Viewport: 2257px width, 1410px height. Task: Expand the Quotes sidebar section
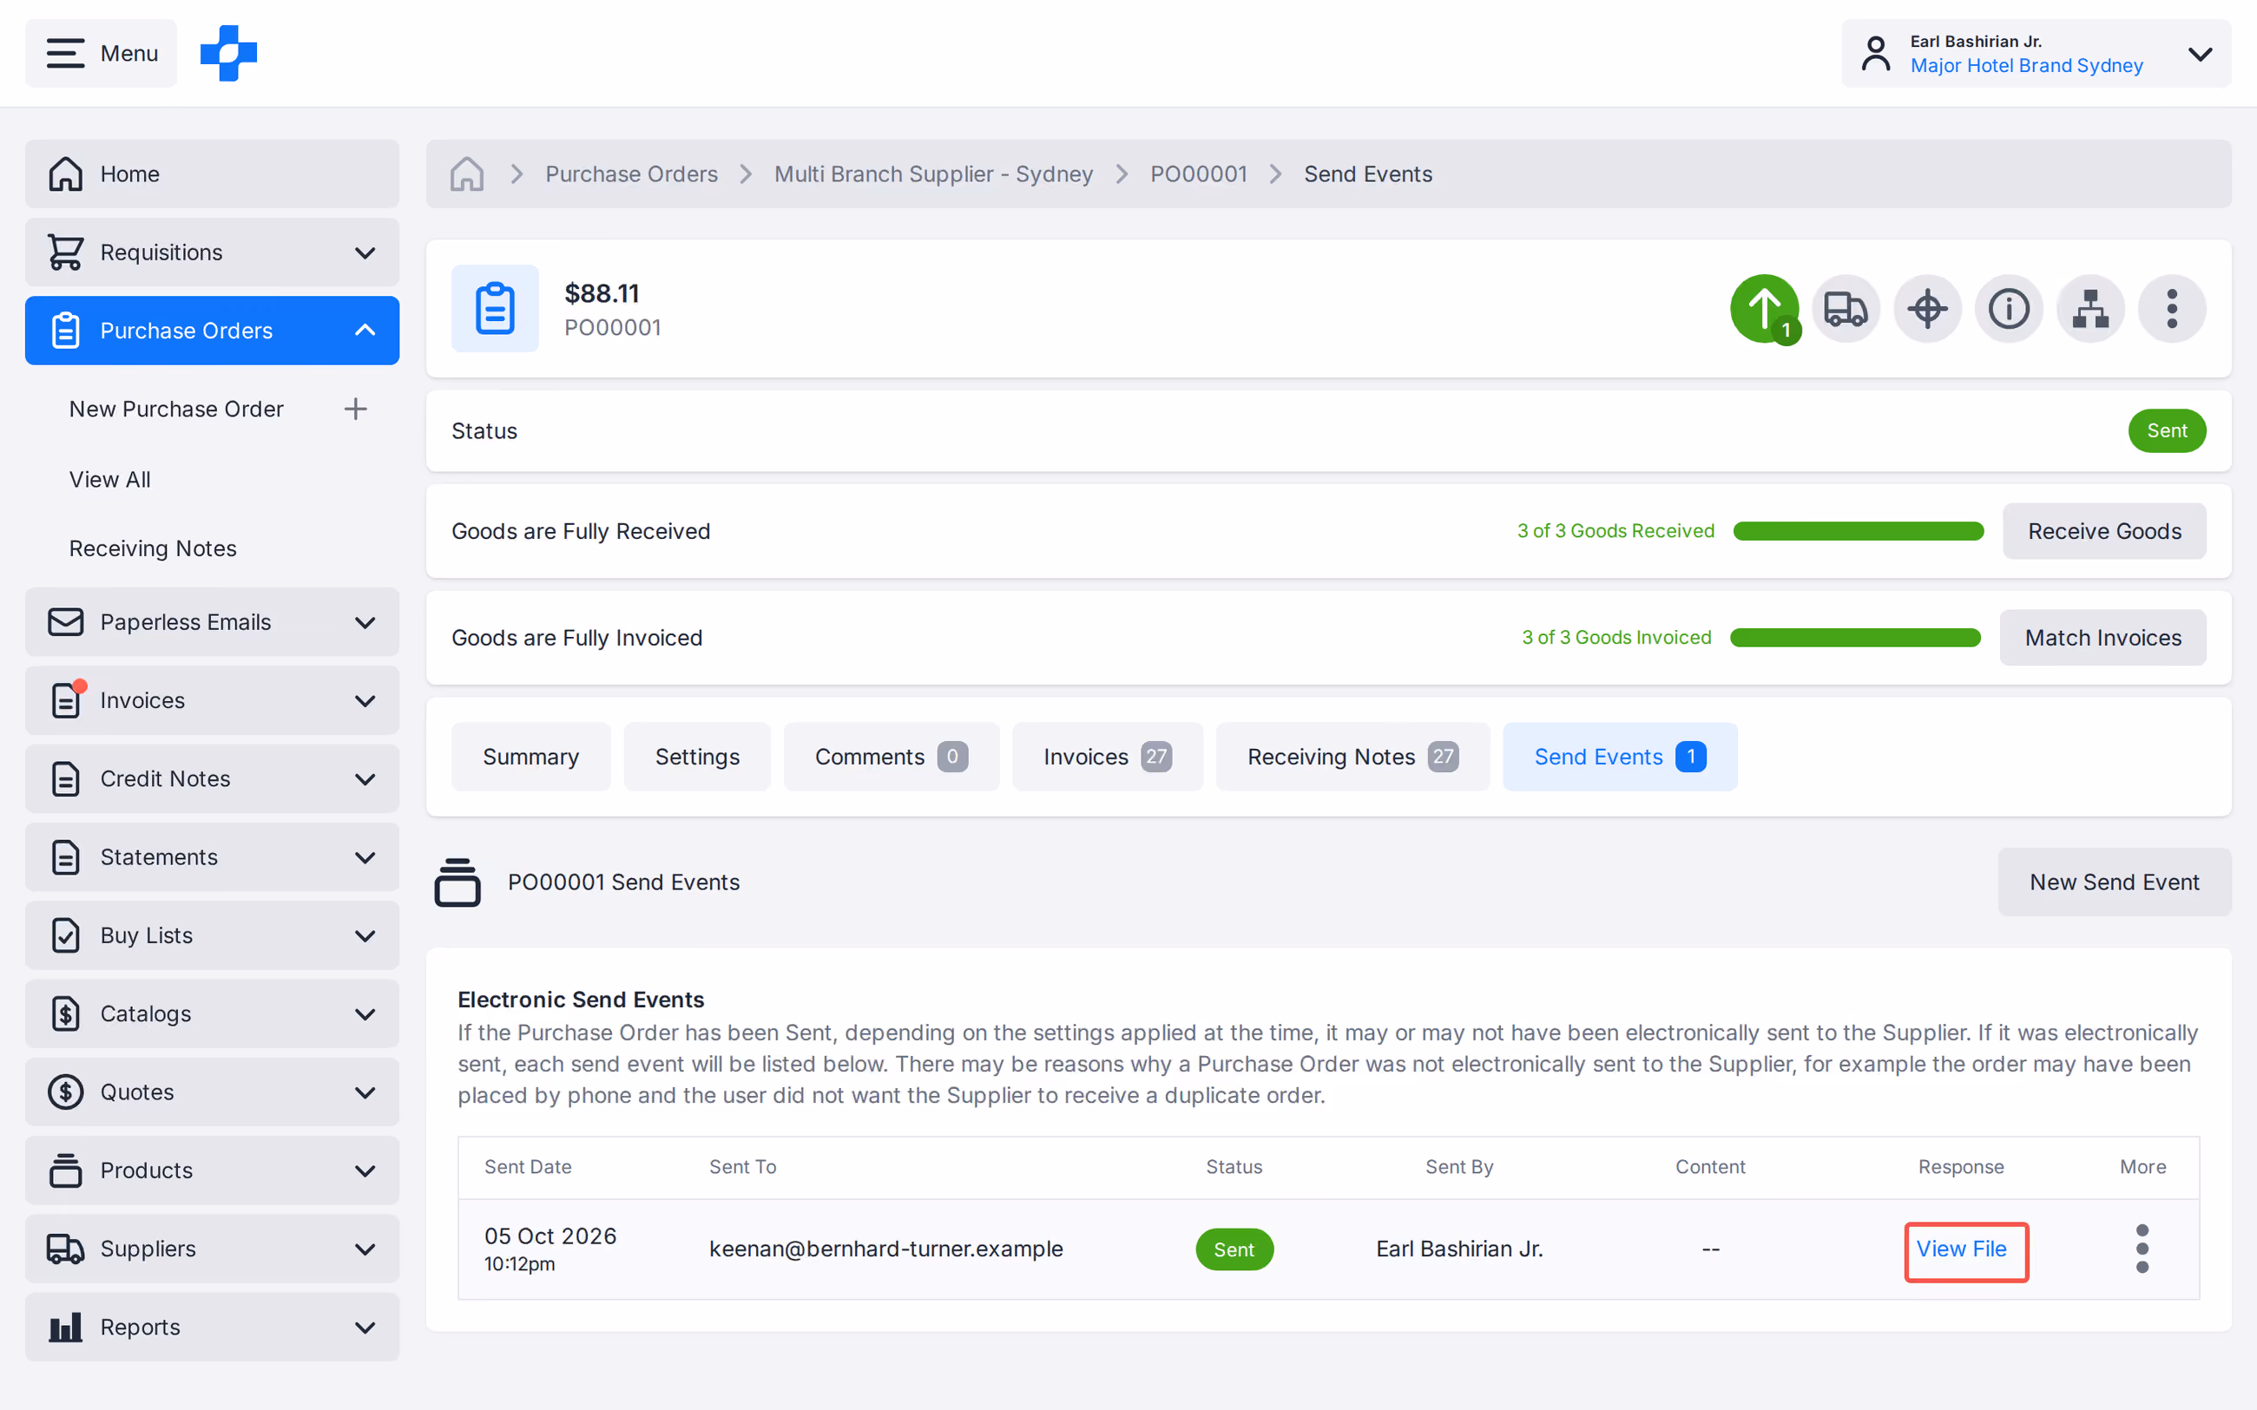(213, 1092)
